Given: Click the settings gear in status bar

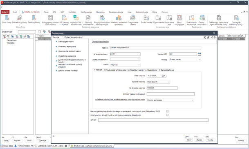Looking at the screenshot, I should 66,146.
